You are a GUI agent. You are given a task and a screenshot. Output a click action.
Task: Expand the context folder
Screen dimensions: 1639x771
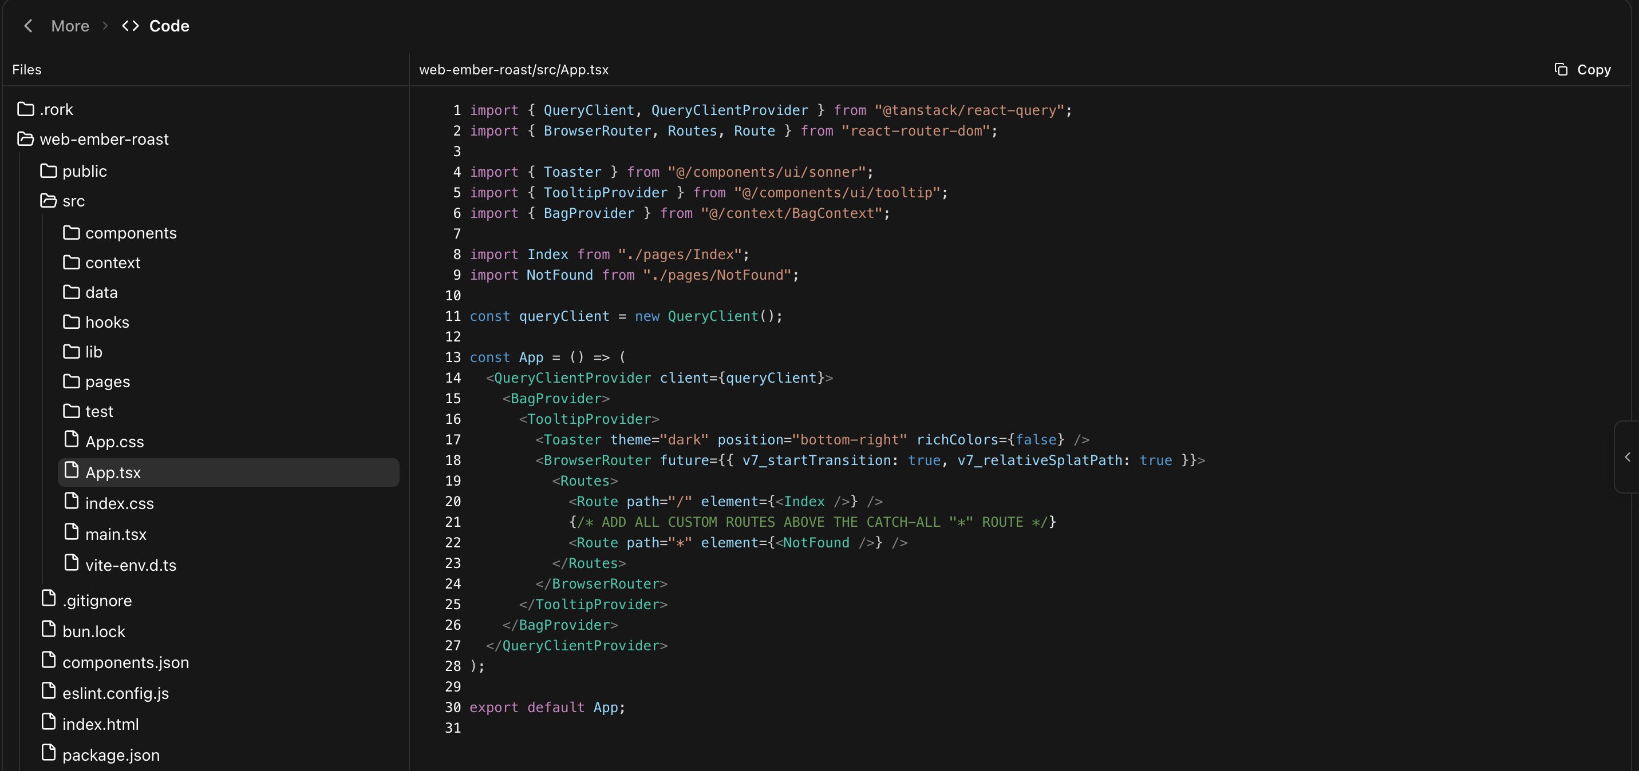coord(101,263)
